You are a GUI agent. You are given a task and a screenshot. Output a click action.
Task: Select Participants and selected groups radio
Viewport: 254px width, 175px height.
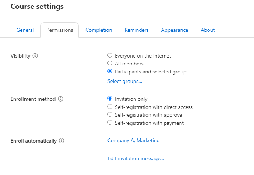110,72
